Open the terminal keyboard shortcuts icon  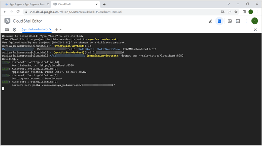coord(7,30)
